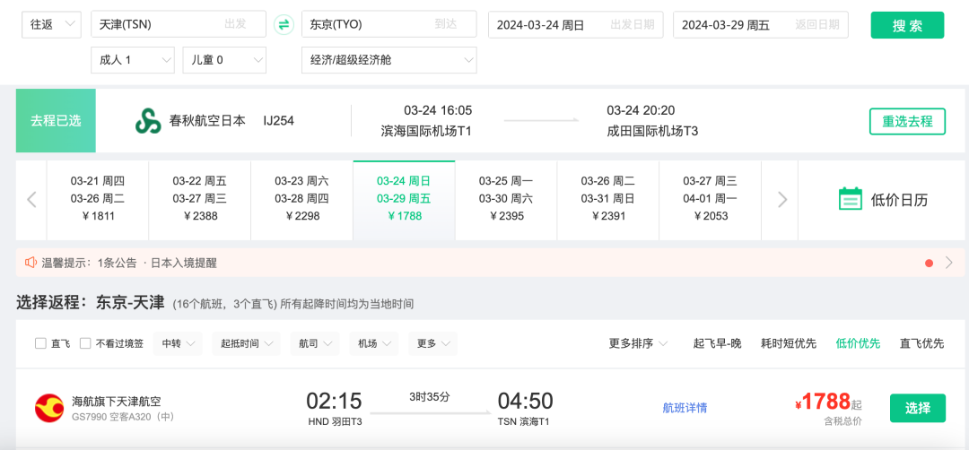Open the 航班详情 link

(685, 408)
